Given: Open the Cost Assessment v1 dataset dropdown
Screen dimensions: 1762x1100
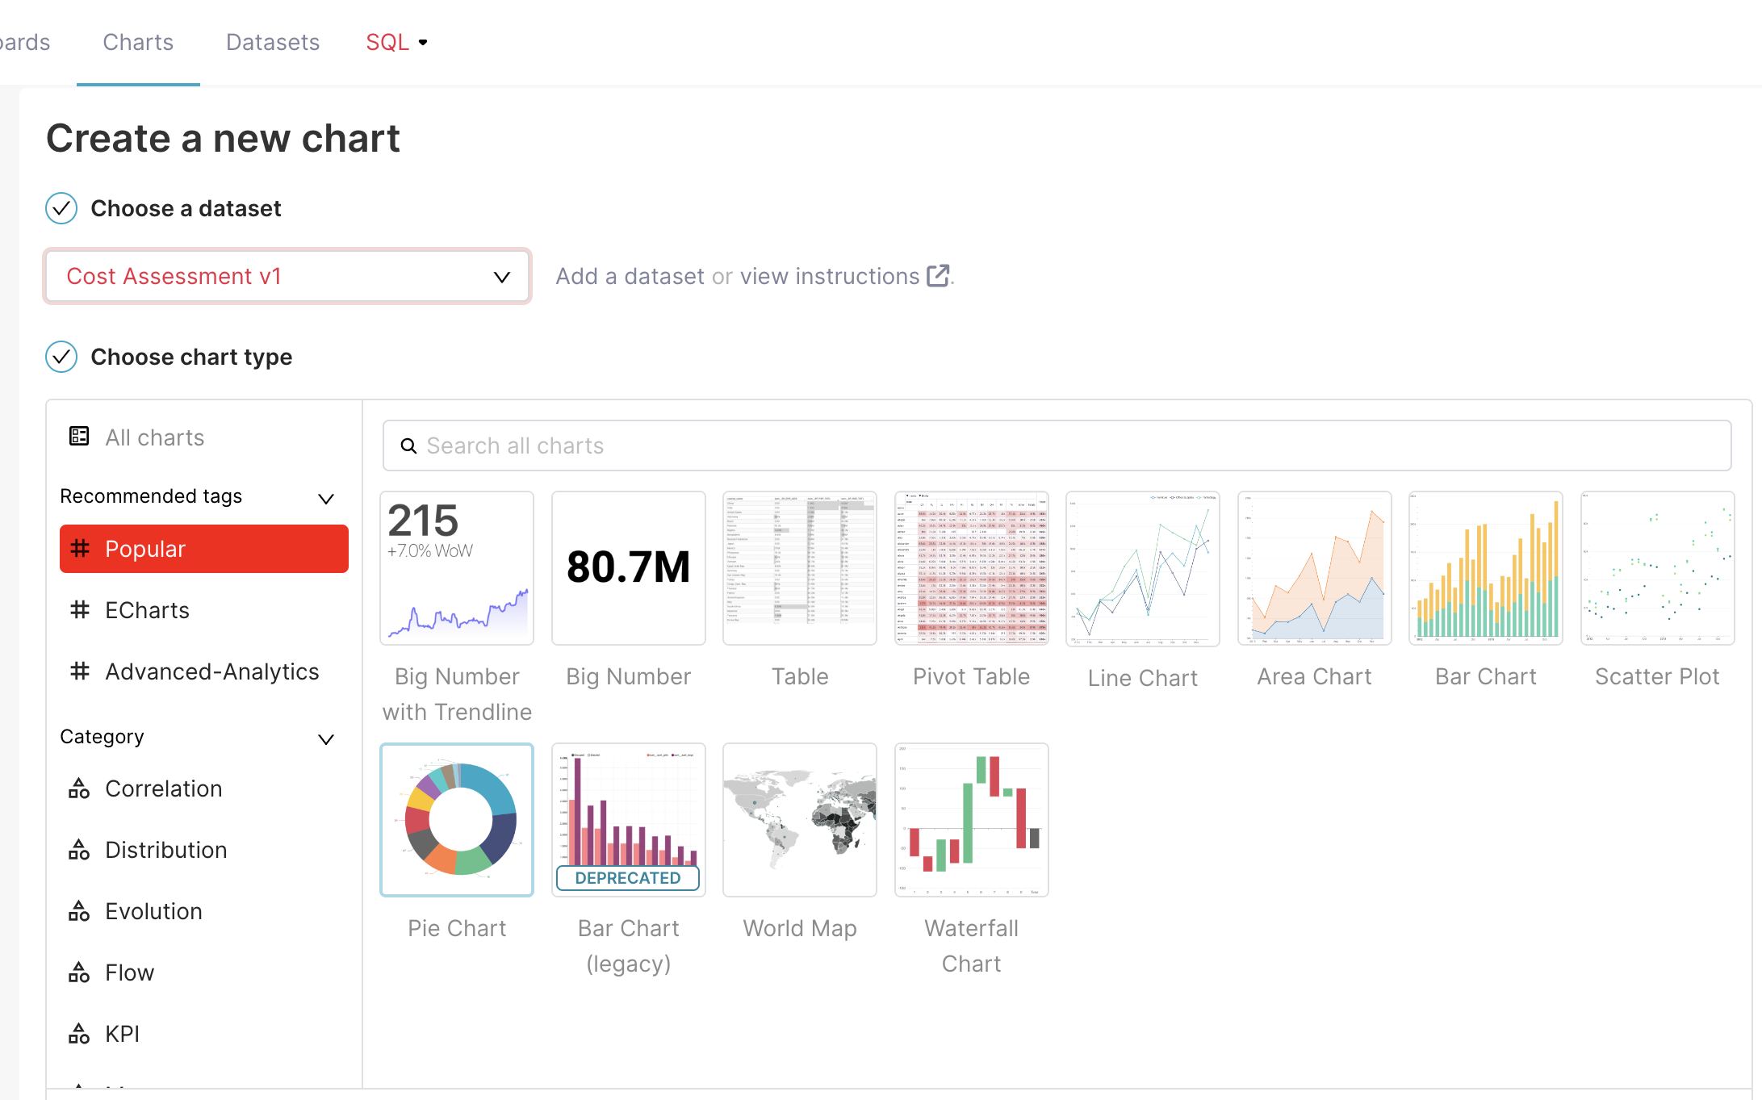Looking at the screenshot, I should pos(287,276).
